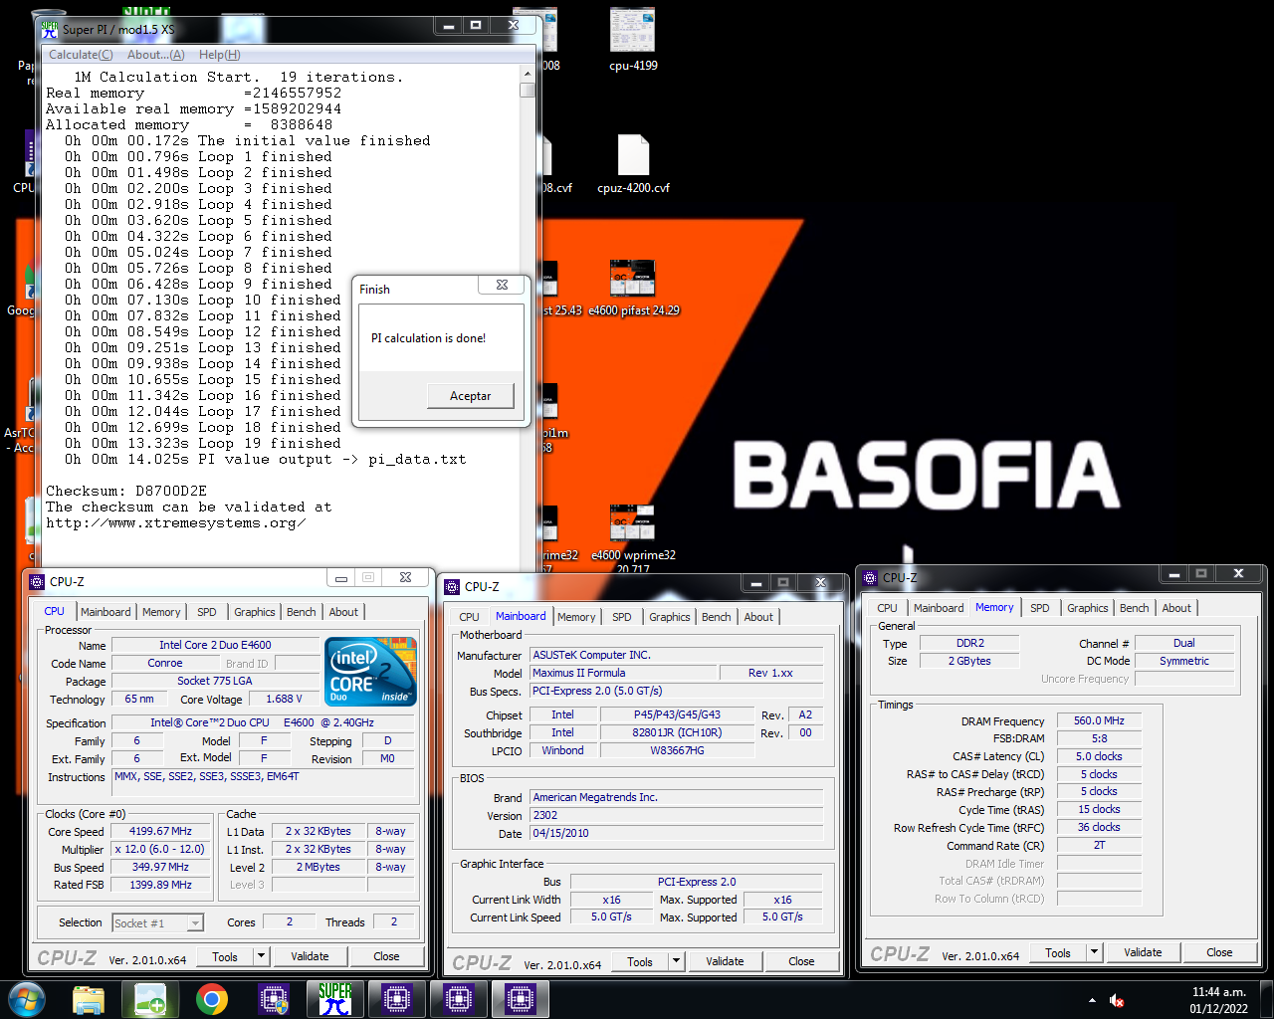Viewport: 1274px width, 1019px height.
Task: Go to Bench tab in right CPU-Z window
Action: pos(1135,608)
